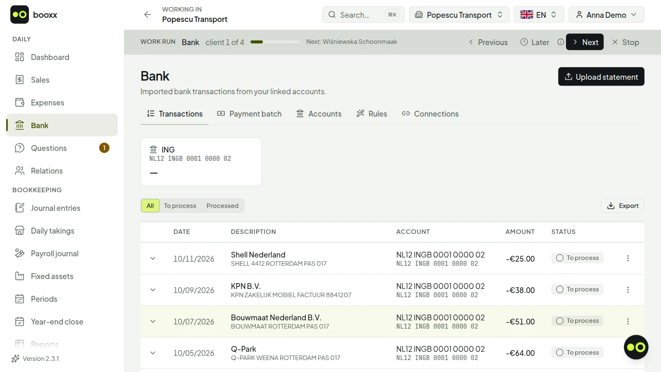Click the work run progress bar

pyautogui.click(x=275, y=42)
